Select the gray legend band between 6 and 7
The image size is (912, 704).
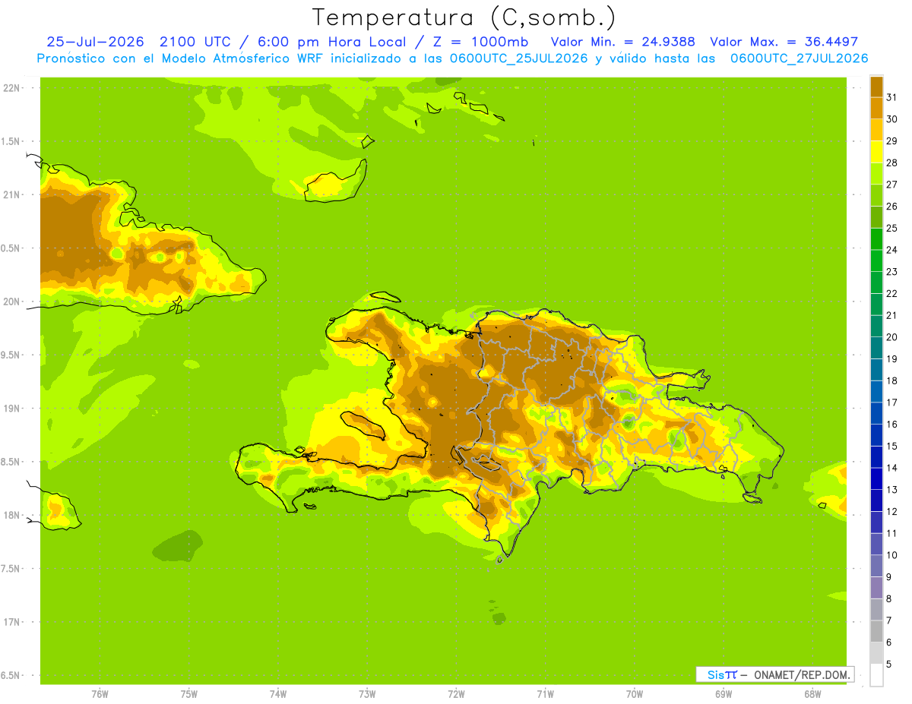pos(876,631)
